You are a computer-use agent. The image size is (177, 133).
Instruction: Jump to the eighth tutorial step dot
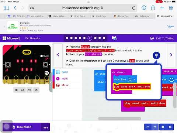tap(100, 38)
